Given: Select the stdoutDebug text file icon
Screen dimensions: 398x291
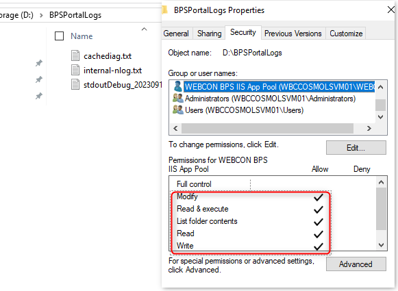Looking at the screenshot, I should tap(75, 84).
